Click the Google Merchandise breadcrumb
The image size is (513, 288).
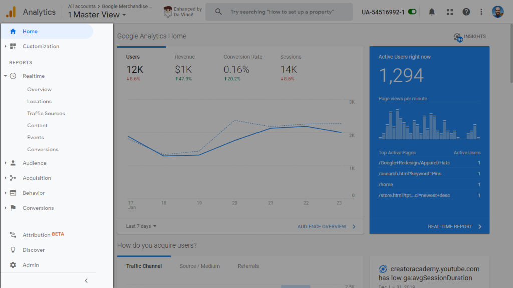(127, 6)
